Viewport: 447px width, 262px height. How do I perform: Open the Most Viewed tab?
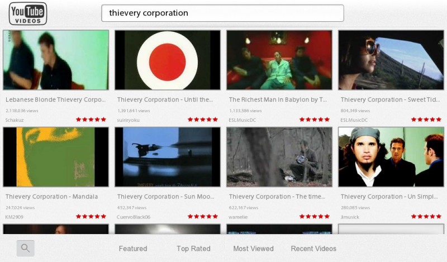tap(253, 249)
